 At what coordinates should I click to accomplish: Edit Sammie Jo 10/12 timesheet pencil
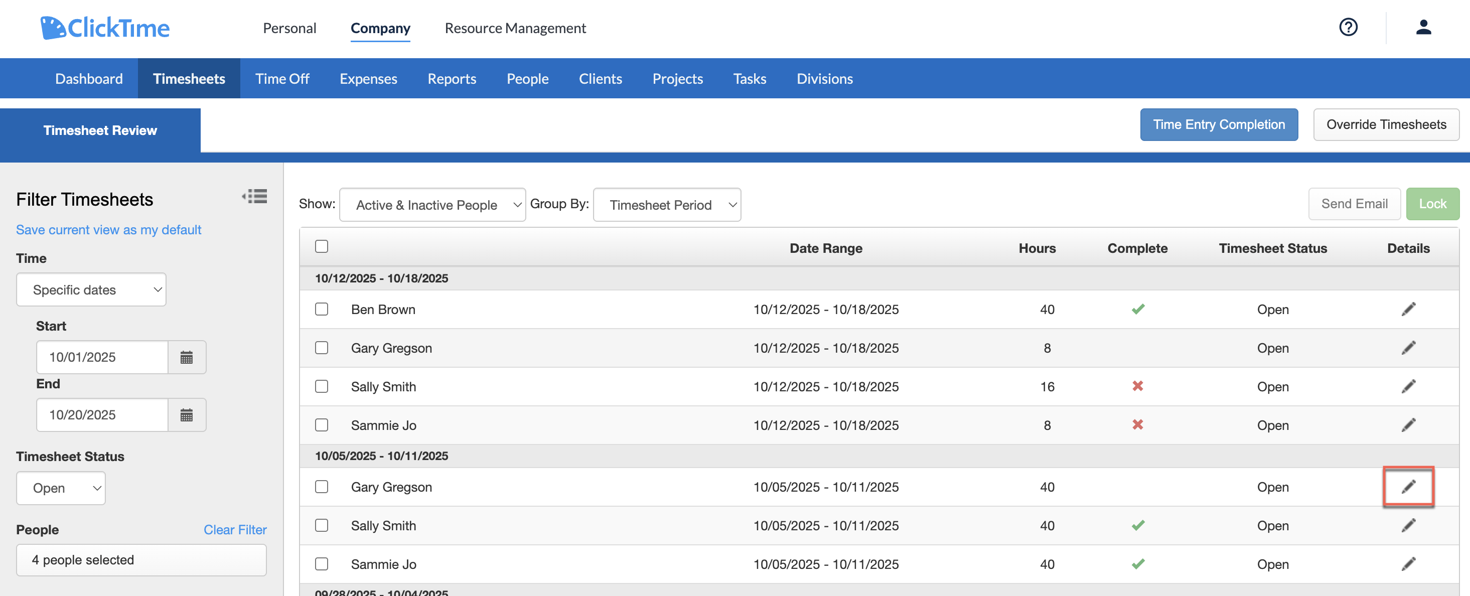click(1408, 425)
